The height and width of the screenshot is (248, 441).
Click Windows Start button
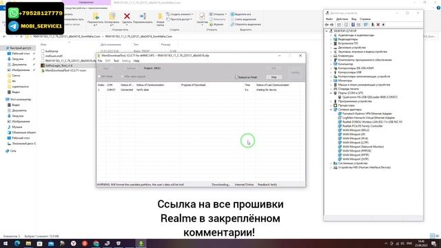click(6, 243)
